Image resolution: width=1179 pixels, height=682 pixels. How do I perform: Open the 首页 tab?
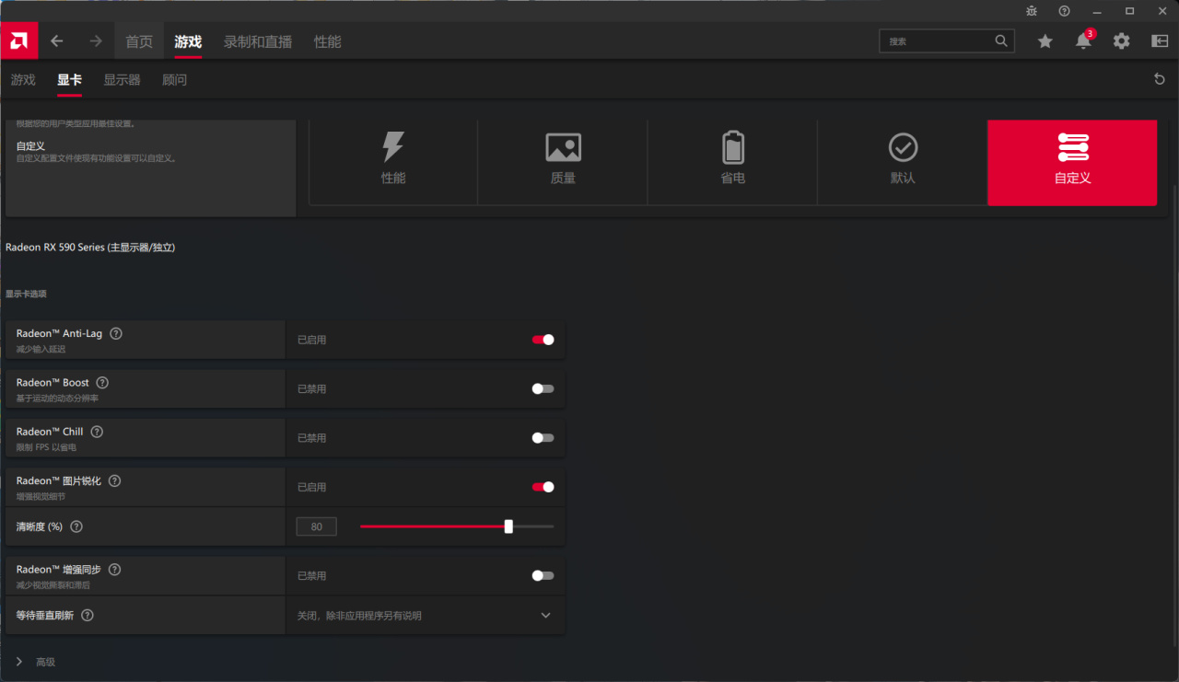pos(139,41)
